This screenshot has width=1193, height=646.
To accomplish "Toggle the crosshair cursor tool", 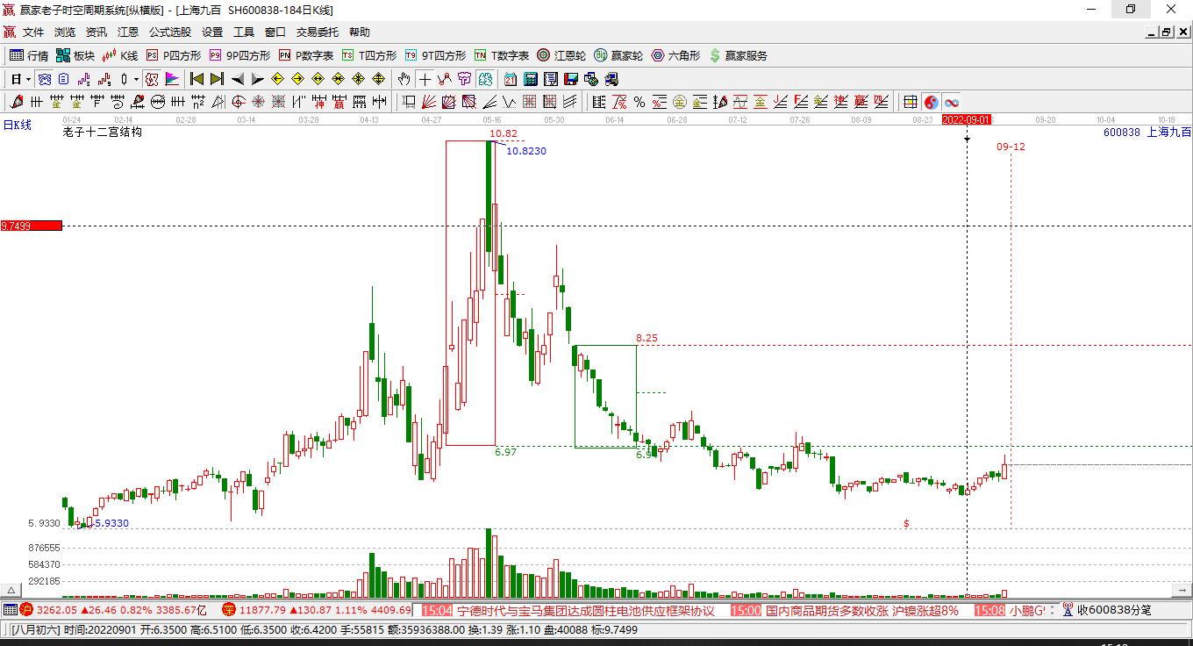I will click(x=425, y=79).
